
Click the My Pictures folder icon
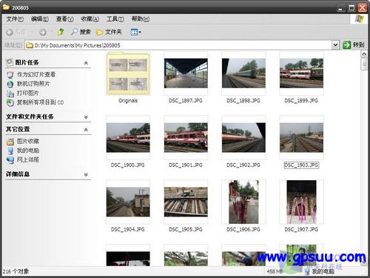coord(10,142)
